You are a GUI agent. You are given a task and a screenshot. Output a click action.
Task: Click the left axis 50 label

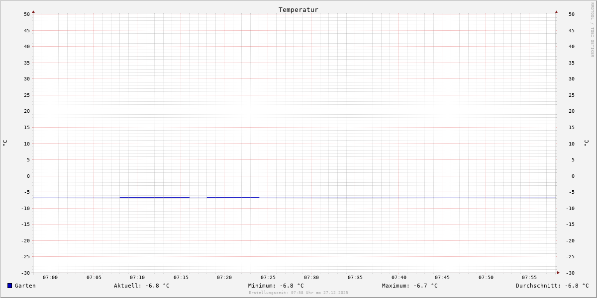27,14
